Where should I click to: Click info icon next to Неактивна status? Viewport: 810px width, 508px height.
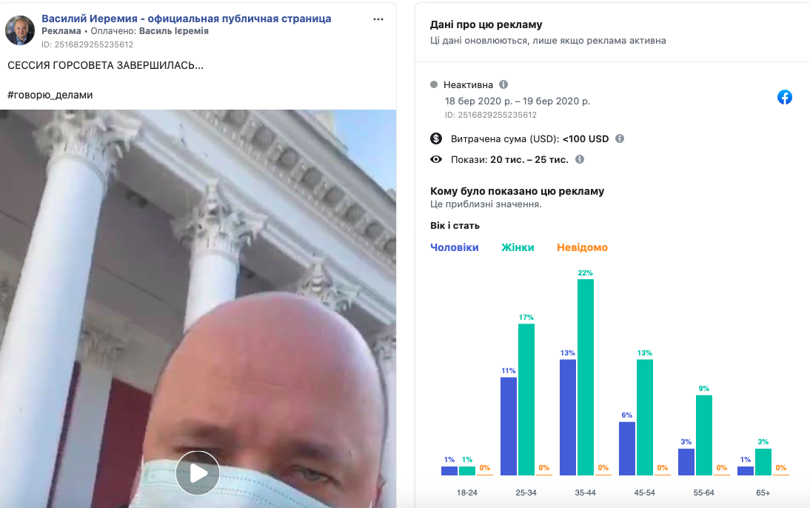point(503,84)
